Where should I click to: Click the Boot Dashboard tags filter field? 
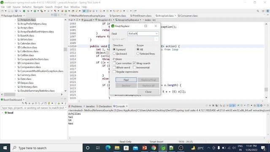coord(34,108)
